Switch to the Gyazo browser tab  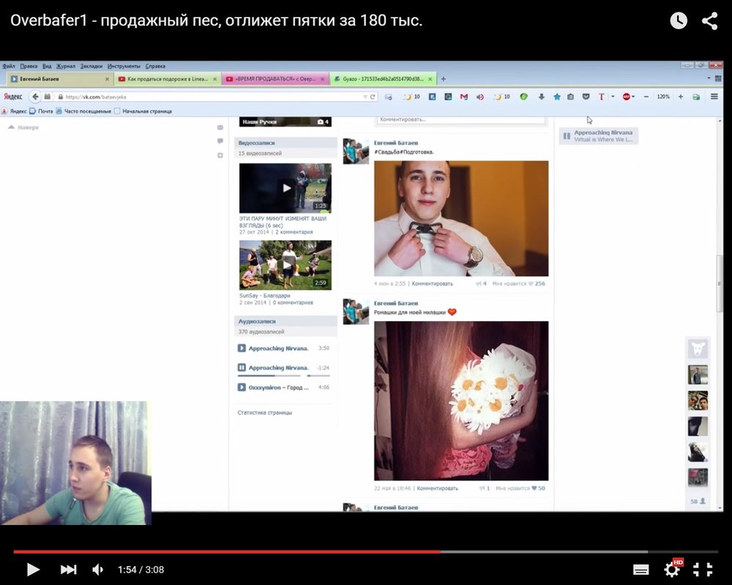[381, 79]
